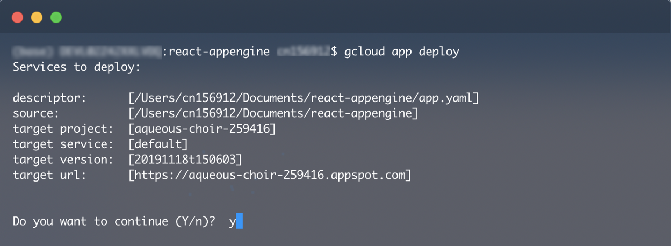Click the 20191118t150603 version value
This screenshot has width=671, height=246.
coord(185,160)
